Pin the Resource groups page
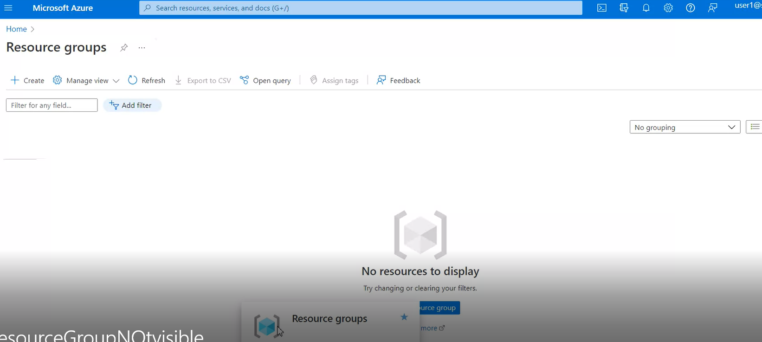The image size is (762, 342). pyautogui.click(x=124, y=48)
